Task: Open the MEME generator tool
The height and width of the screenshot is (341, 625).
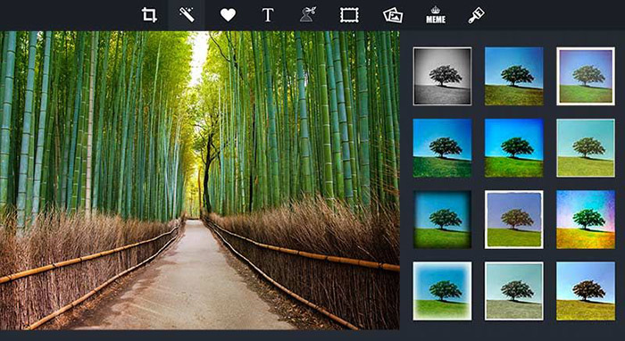Action: tap(436, 15)
